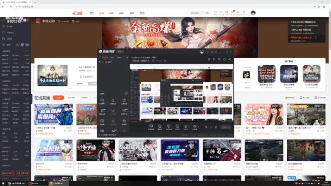Edit room category pencil in 直播伴侣
The image size is (331, 186).
point(148,61)
